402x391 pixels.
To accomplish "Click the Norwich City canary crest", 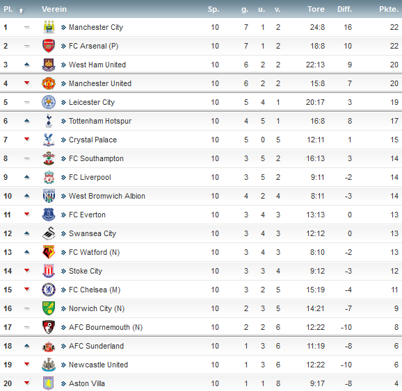I will [x=49, y=308].
